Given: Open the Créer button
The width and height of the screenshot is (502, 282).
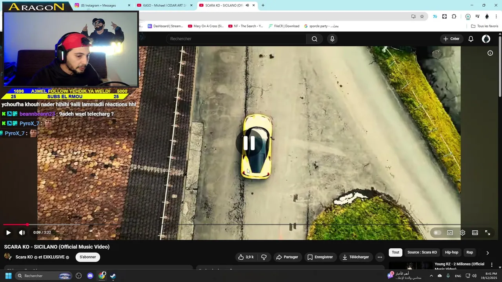Looking at the screenshot, I should click(x=451, y=39).
